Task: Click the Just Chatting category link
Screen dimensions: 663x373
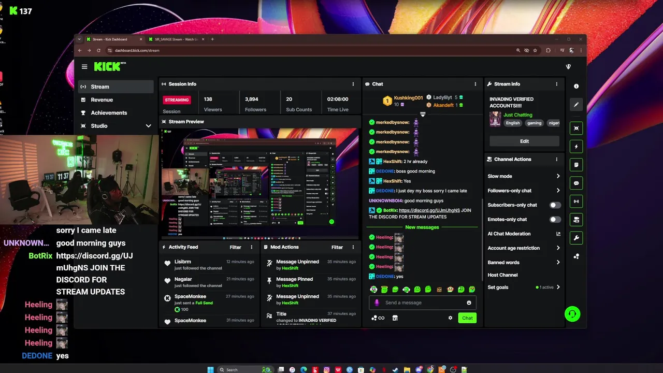Action: tap(517, 115)
